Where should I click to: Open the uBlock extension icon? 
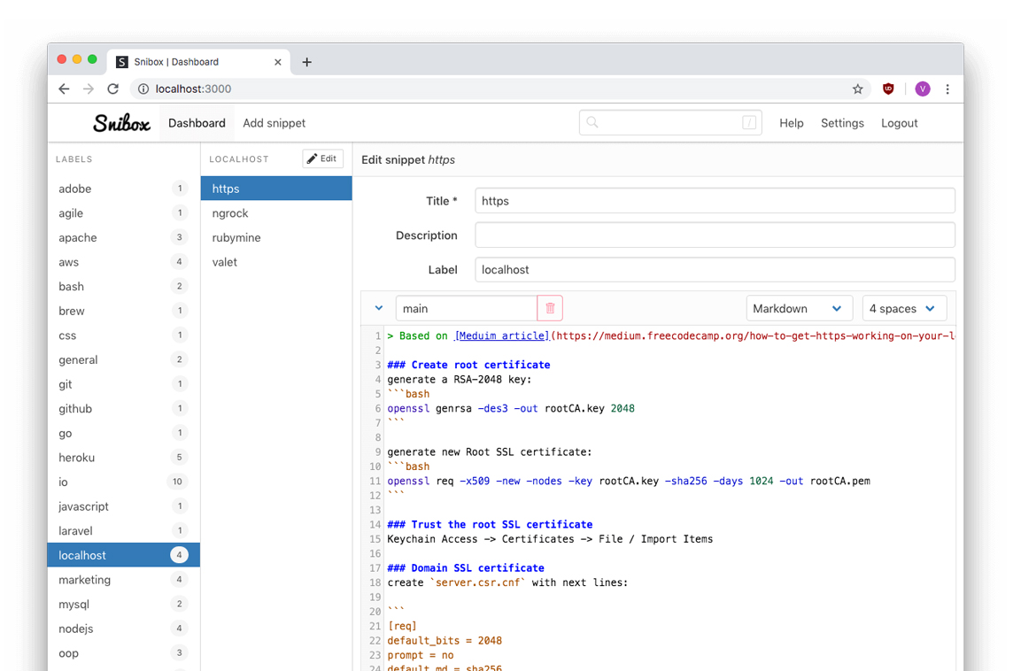point(888,89)
